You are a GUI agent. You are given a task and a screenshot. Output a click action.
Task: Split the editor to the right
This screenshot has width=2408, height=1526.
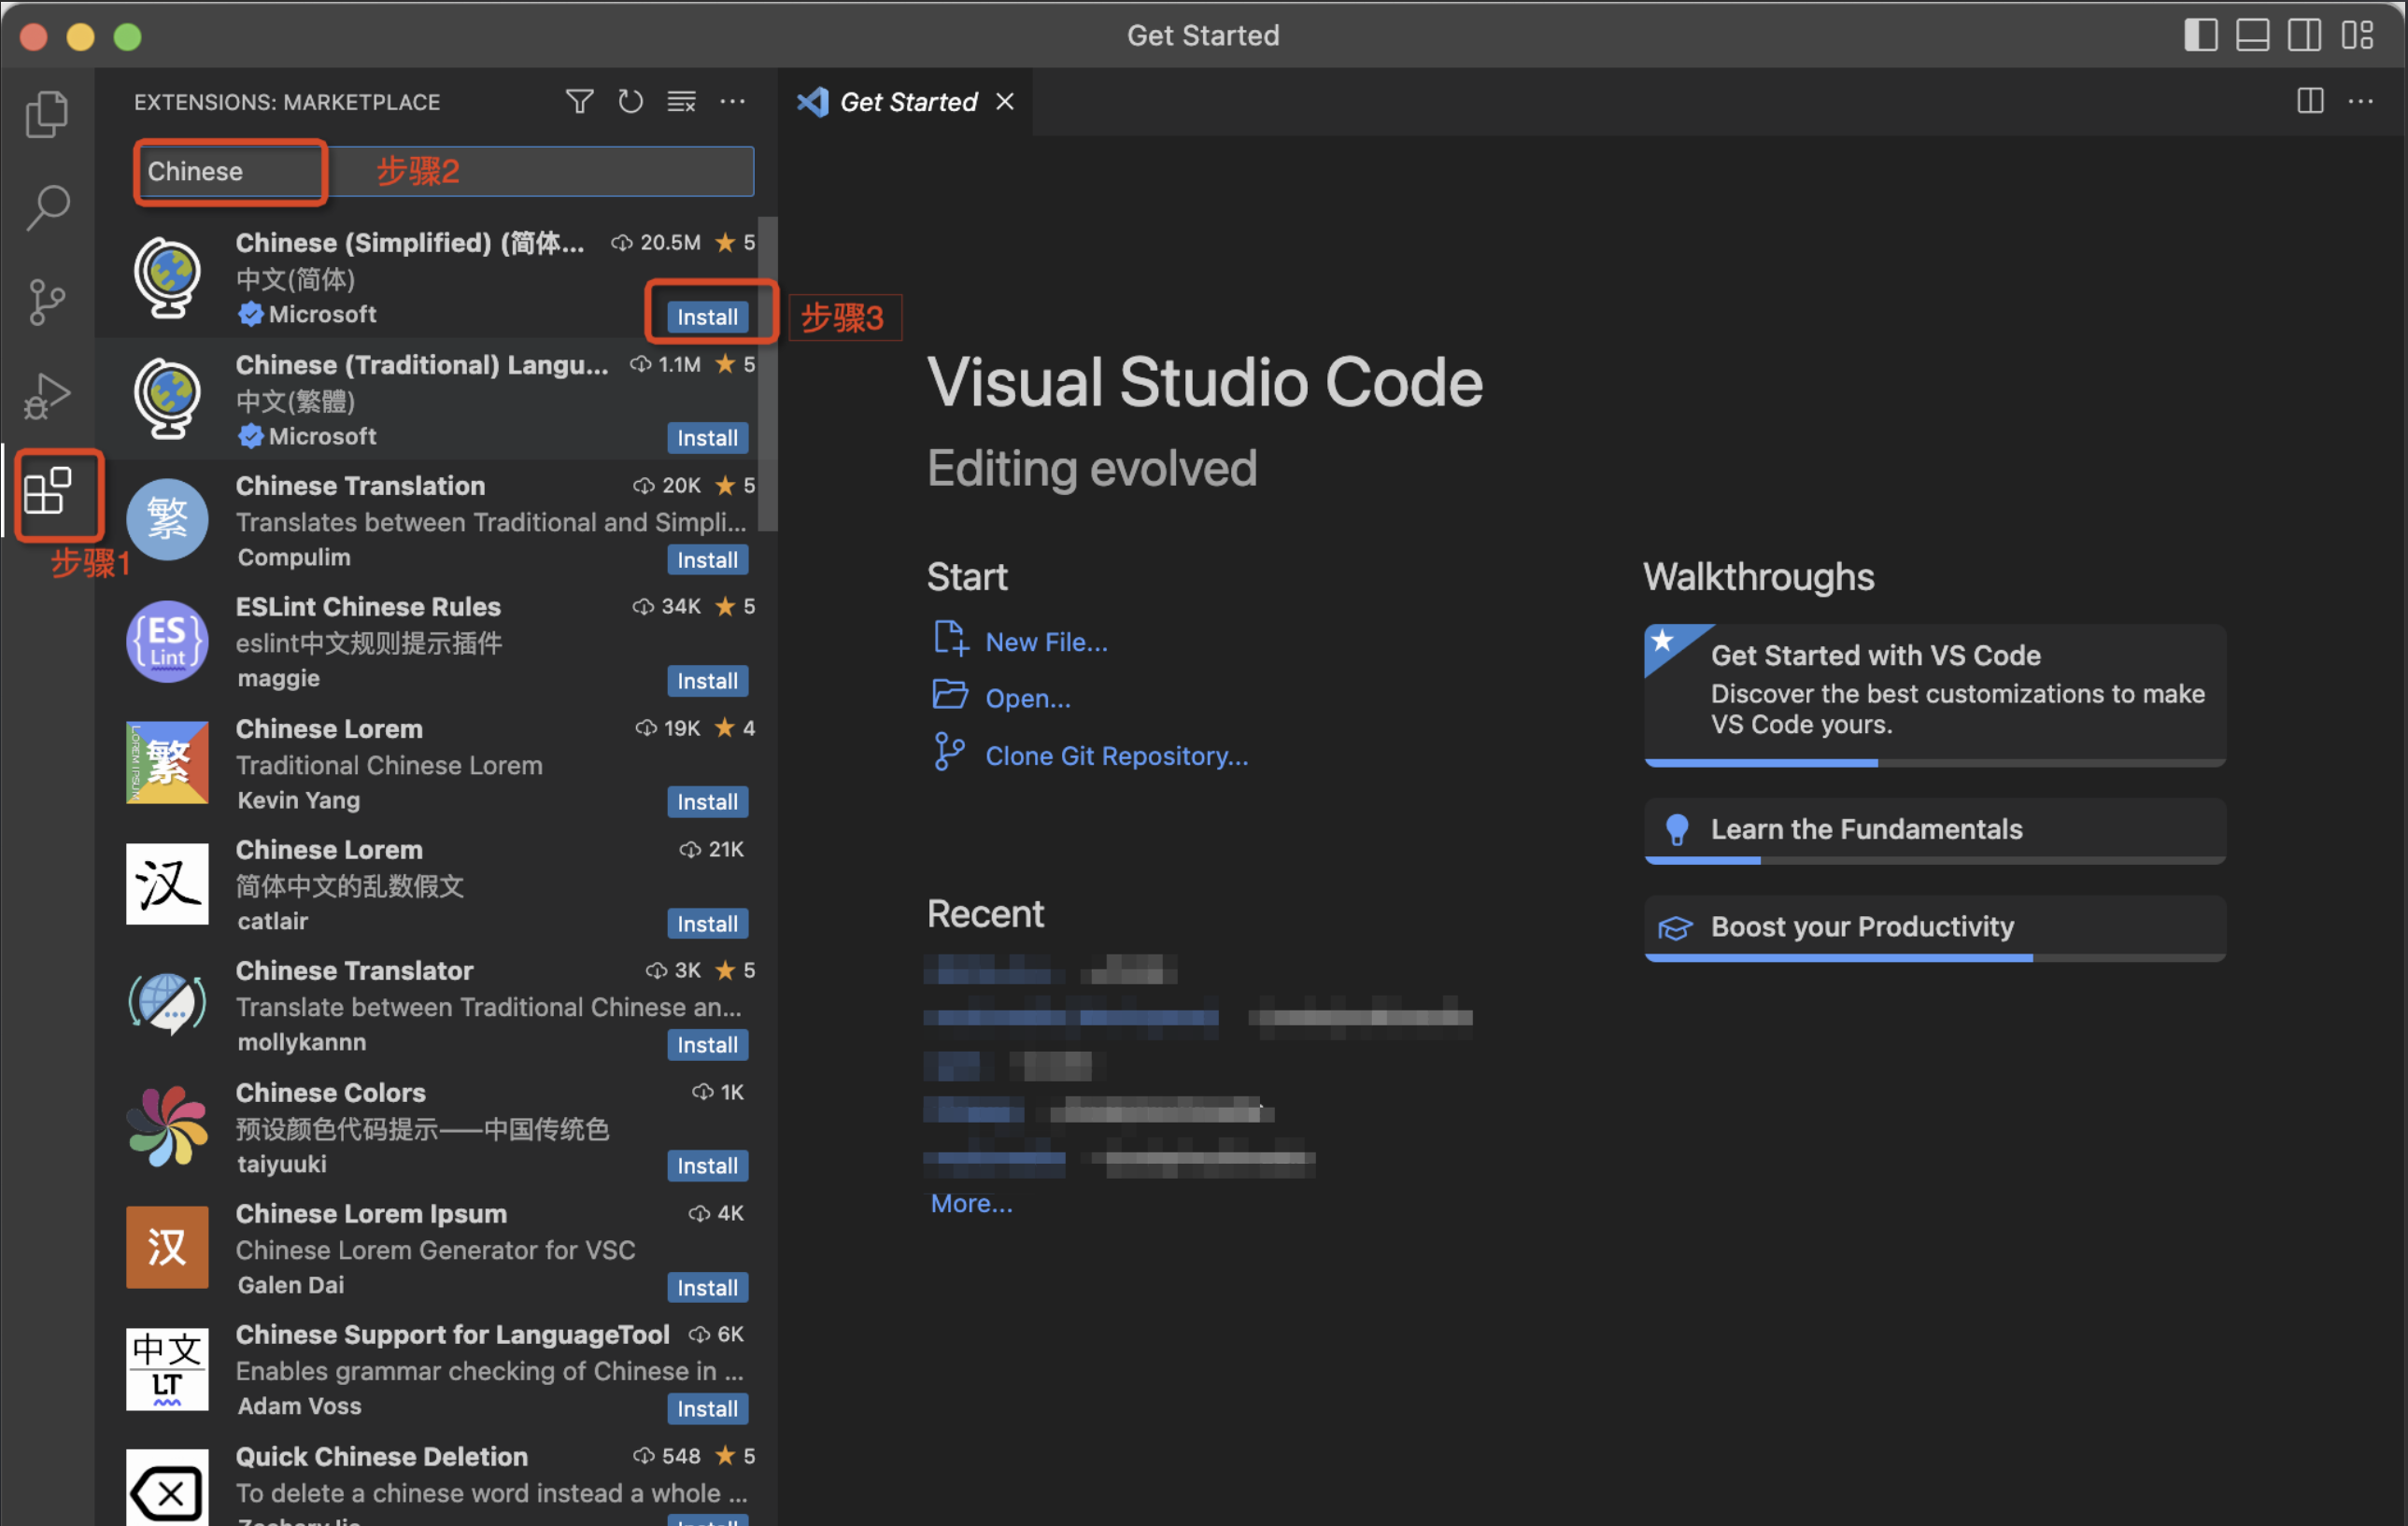[2311, 101]
